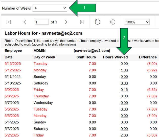Viewport: 159px width, 139px height.
Task: Open 1.08 hours worked link for 5/12/2025
Action: pos(124,70)
